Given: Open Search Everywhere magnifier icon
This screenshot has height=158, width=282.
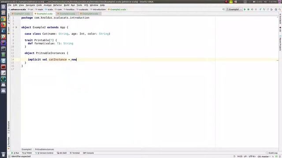Looking at the screenshot, I should (x=280, y=10).
